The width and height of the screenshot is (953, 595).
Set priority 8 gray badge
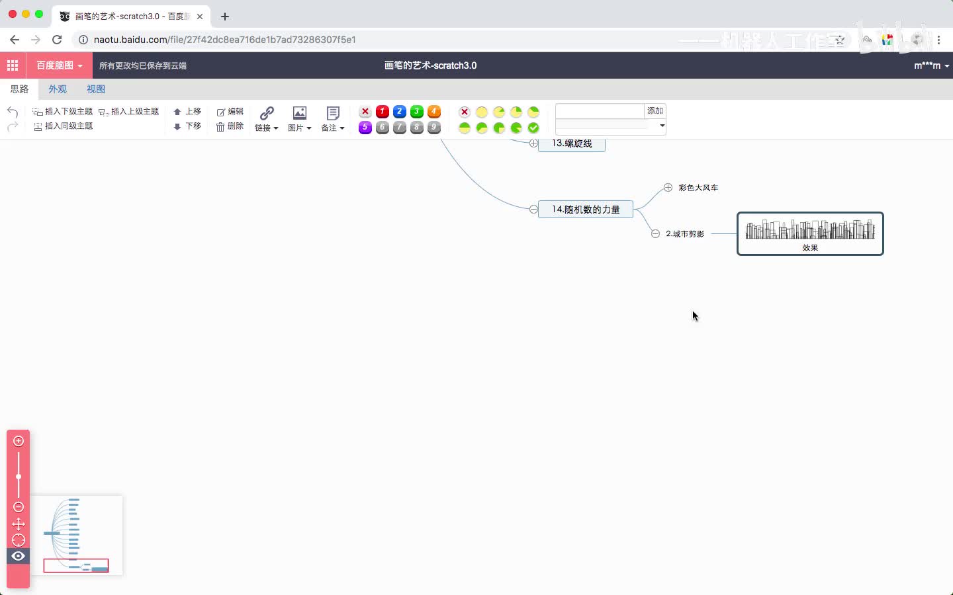pos(417,128)
